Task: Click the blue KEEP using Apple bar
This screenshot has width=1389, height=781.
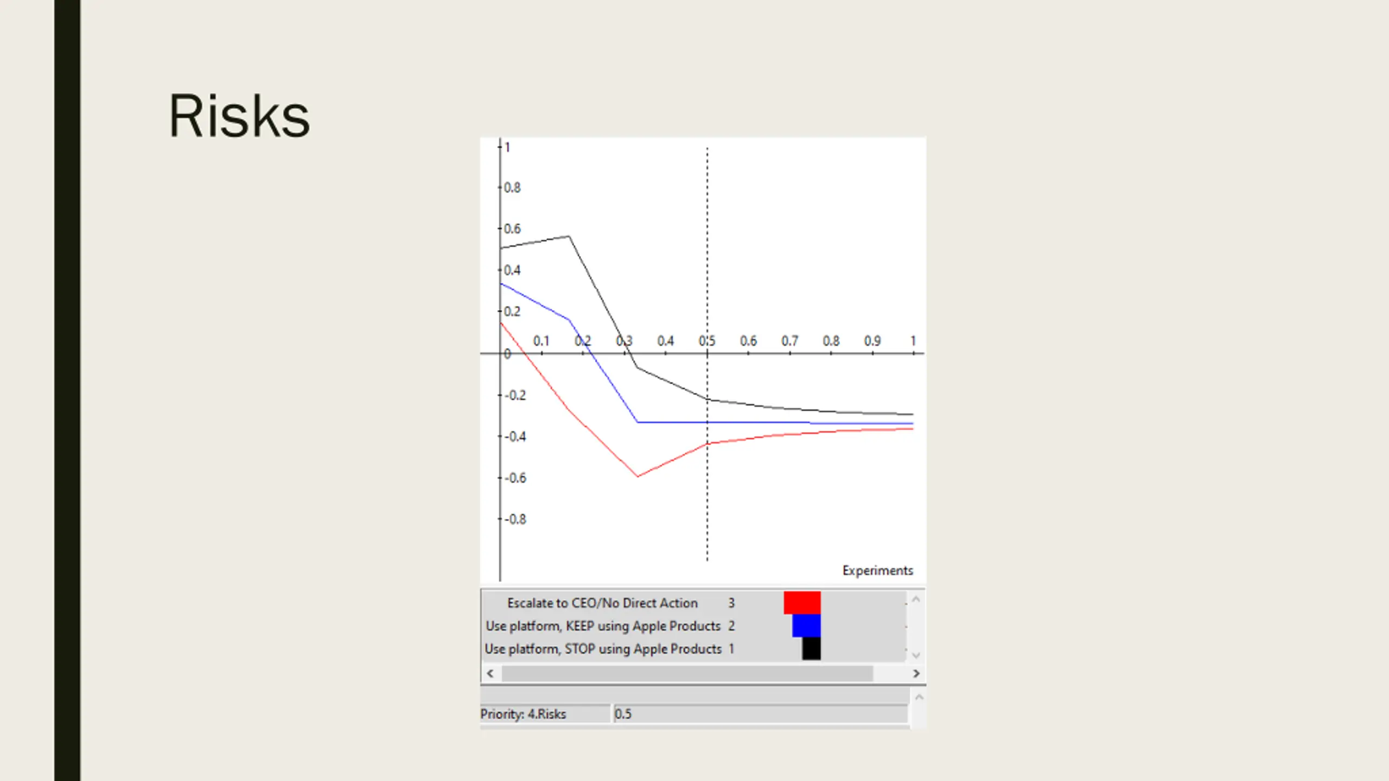Action: pos(806,626)
